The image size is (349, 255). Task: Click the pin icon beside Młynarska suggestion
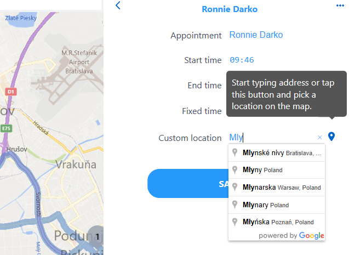click(235, 188)
